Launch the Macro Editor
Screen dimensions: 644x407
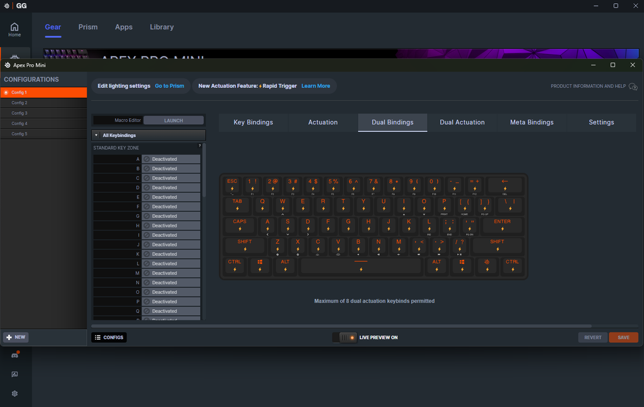[x=174, y=121]
